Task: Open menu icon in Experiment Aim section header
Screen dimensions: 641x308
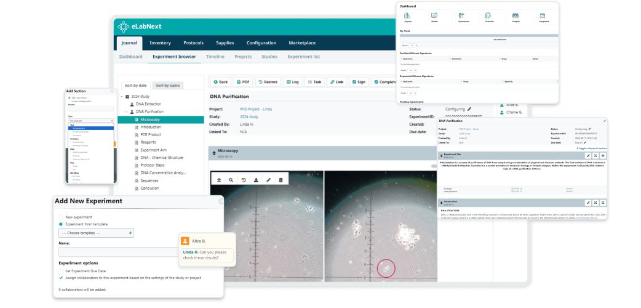Action: (x=603, y=156)
